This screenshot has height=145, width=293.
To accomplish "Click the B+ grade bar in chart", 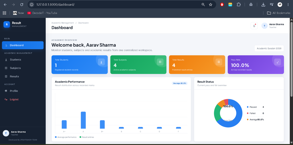I will point(102,124).
